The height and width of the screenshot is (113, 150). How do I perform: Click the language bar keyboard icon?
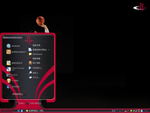[x=126, y=111]
